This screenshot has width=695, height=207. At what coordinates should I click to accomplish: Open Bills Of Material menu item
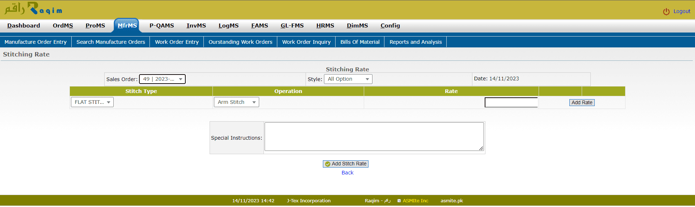pyautogui.click(x=360, y=42)
